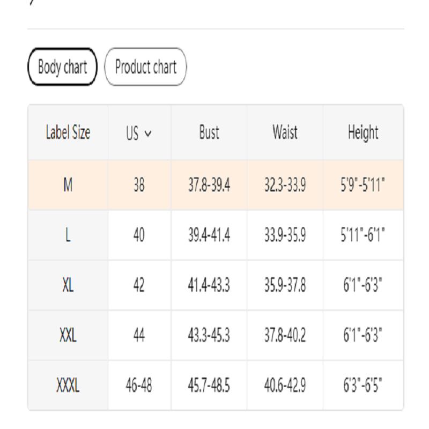
Task: Click US size 38 cell
Action: point(139,185)
